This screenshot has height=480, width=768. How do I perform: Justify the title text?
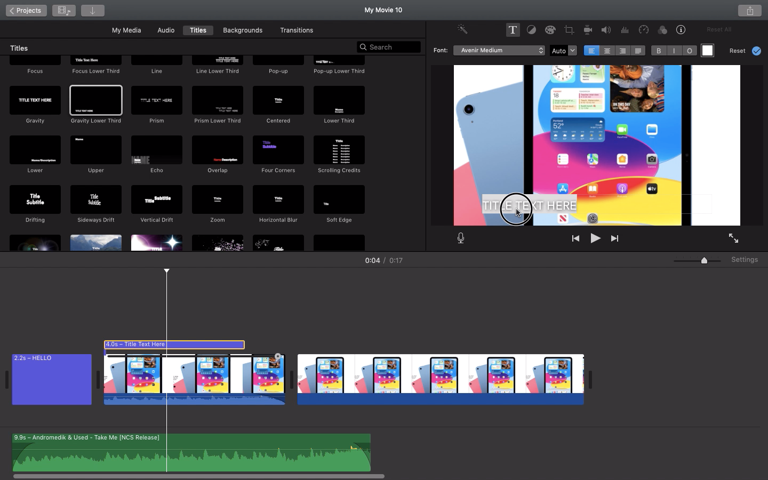tap(638, 51)
